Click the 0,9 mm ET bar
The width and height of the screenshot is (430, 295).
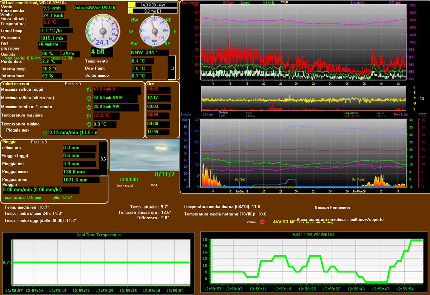[153, 11]
